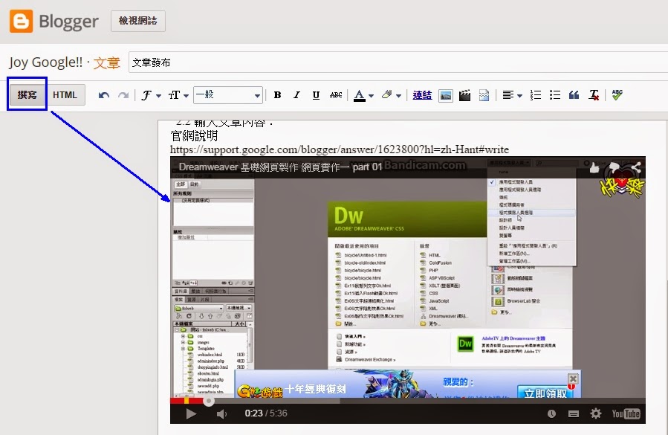Close the game advertisement overlay
Screen dimensions: 668x435
coord(573,378)
